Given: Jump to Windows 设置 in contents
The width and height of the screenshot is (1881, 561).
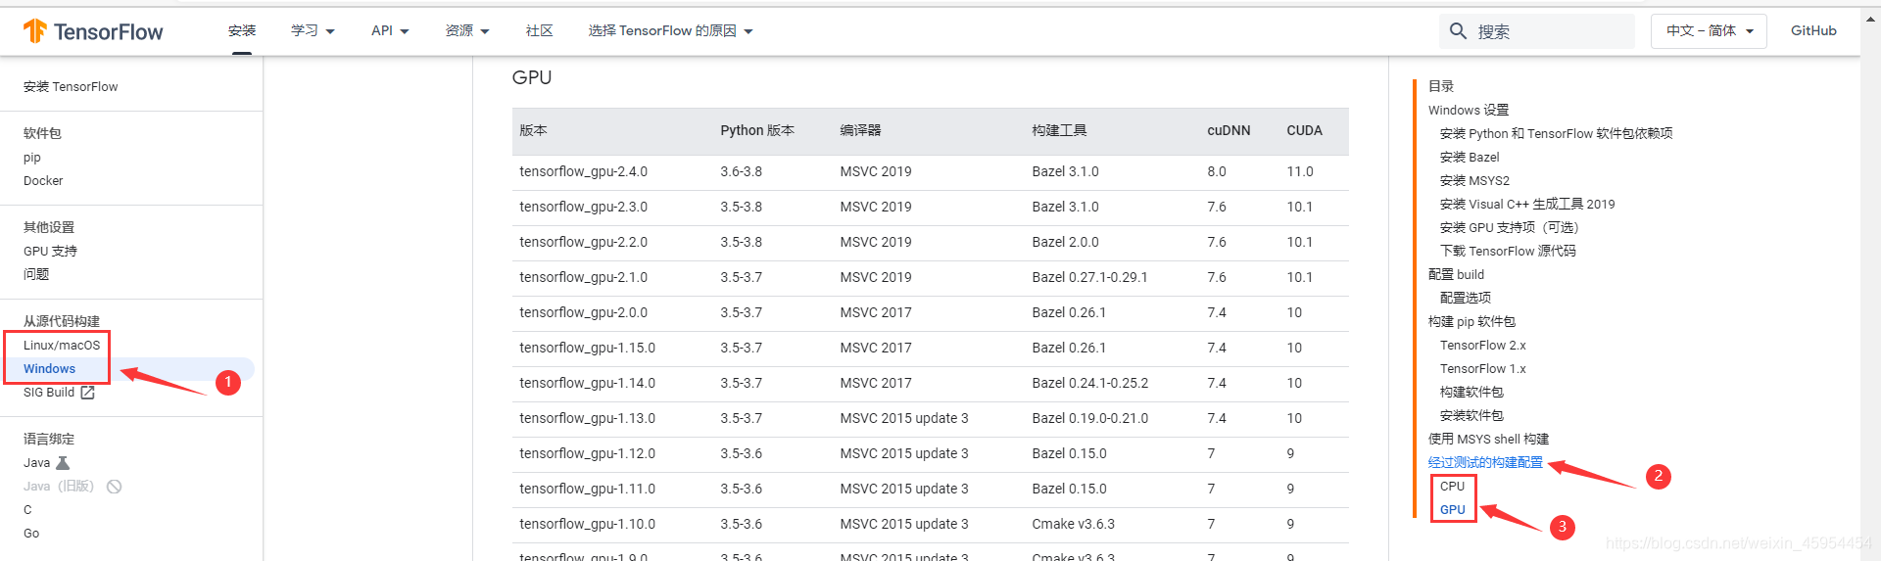Looking at the screenshot, I should coord(1469,111).
